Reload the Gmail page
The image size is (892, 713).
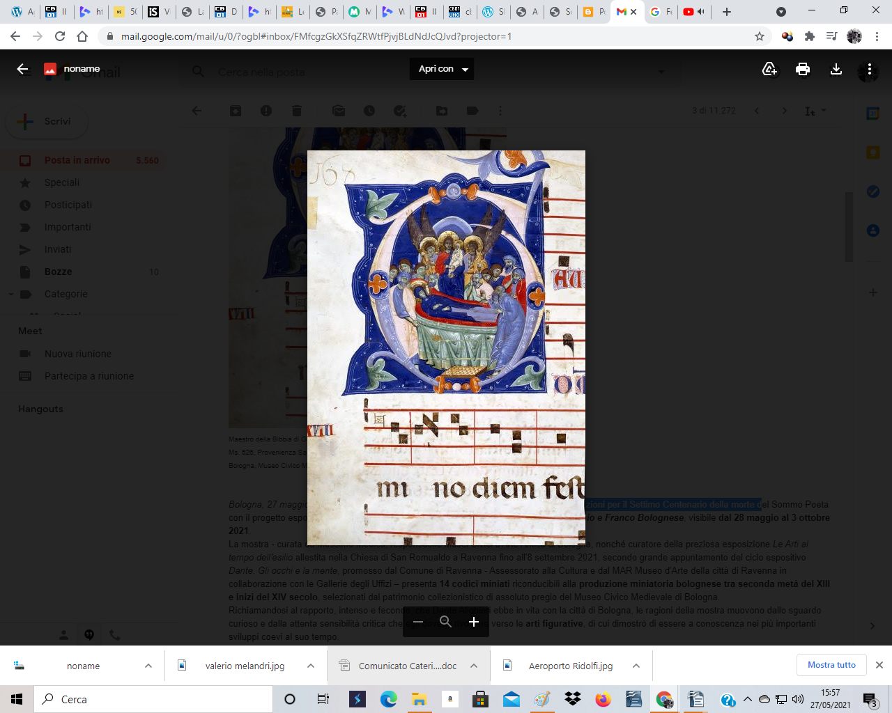point(60,36)
